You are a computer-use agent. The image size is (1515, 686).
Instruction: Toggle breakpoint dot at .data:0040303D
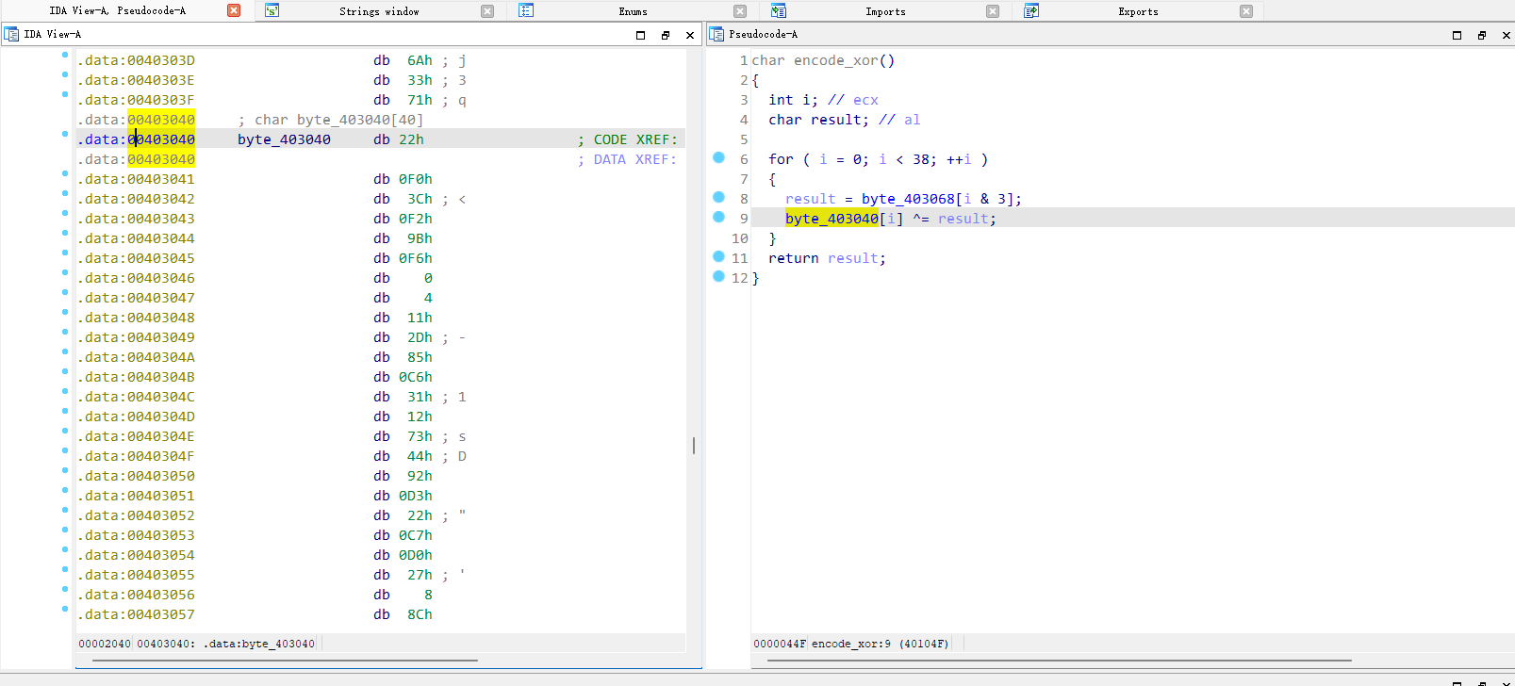(65, 55)
